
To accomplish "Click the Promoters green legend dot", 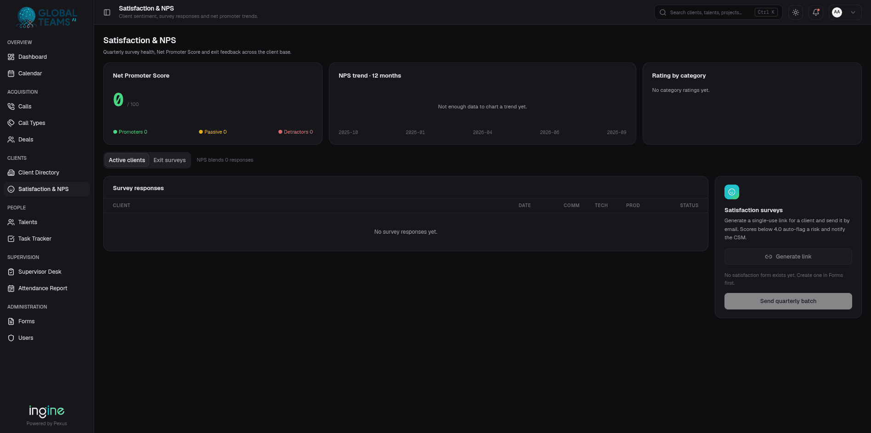I will pyautogui.click(x=115, y=132).
